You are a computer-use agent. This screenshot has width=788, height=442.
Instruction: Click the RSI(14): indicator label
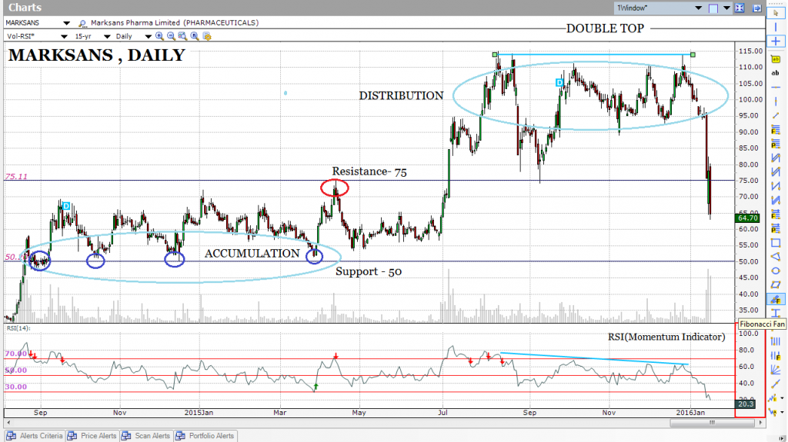pyautogui.click(x=18, y=328)
